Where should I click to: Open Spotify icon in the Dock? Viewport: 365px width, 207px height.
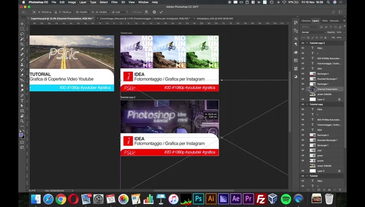[286, 199]
